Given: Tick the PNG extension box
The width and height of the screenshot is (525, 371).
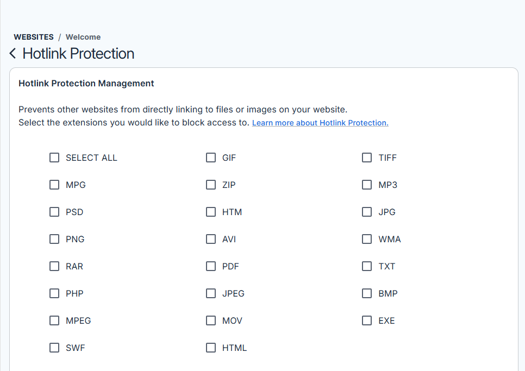Looking at the screenshot, I should coord(54,239).
